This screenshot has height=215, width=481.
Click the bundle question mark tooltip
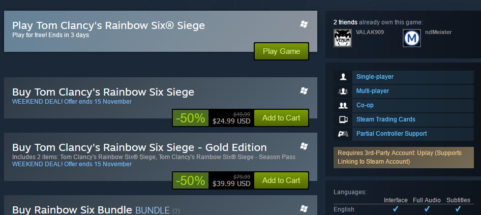pos(176,211)
